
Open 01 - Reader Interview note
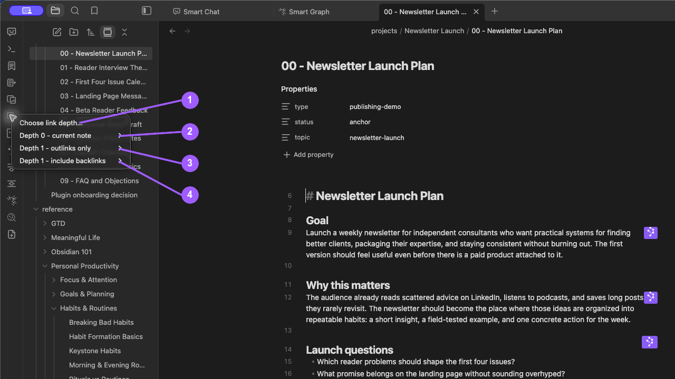pos(104,67)
